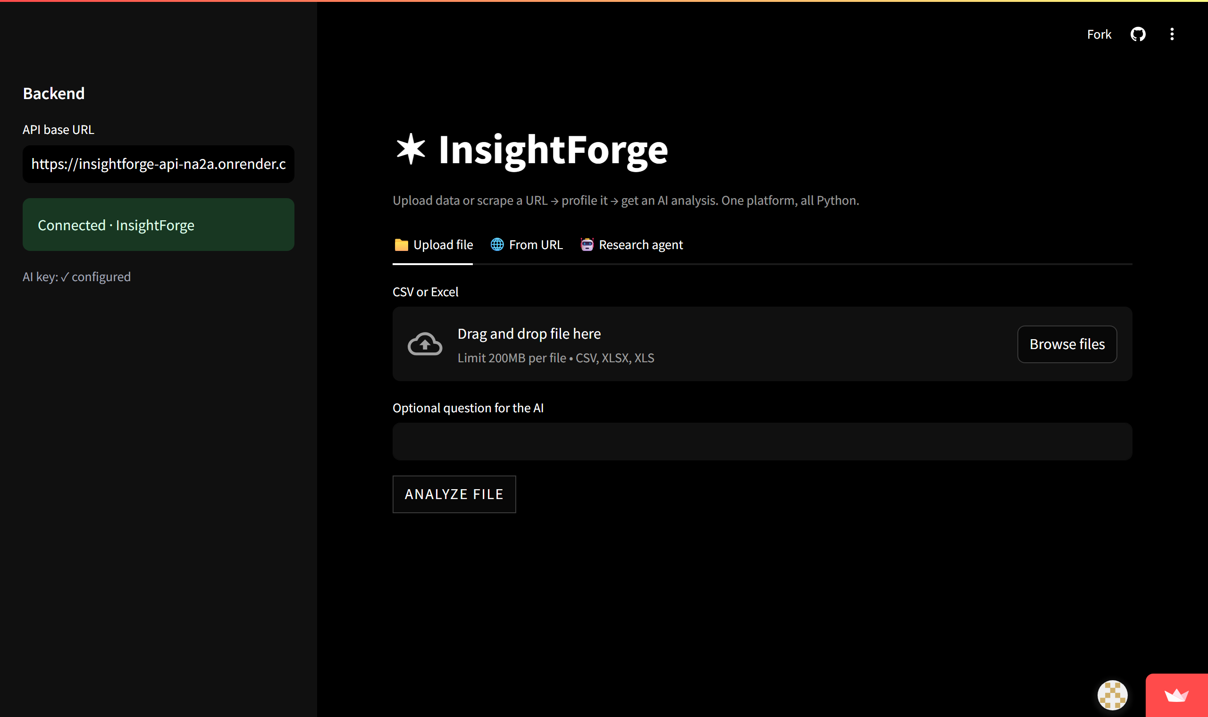Click the globe icon on From URL
The height and width of the screenshot is (717, 1208).
[x=497, y=244]
